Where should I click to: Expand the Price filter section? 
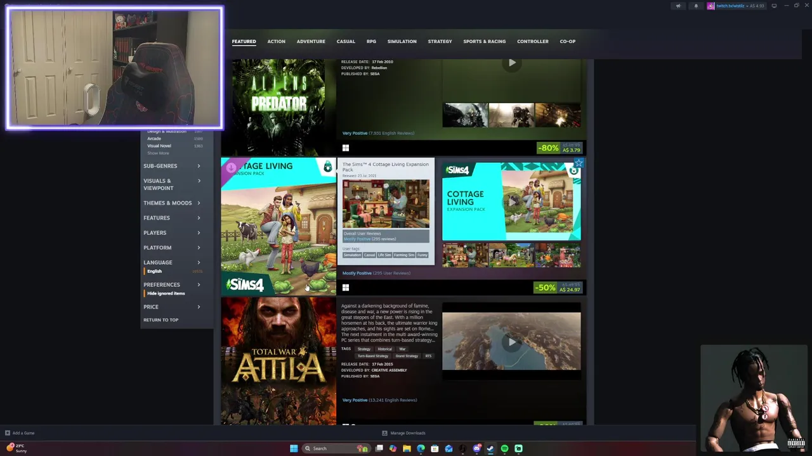coord(172,307)
